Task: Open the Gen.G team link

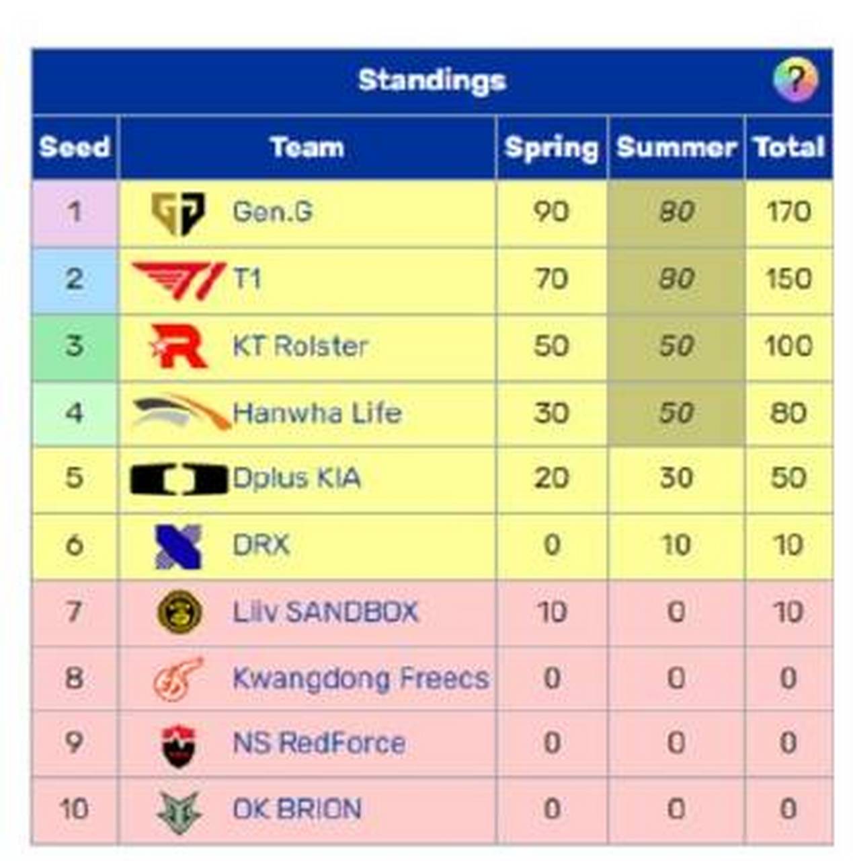Action: click(272, 212)
